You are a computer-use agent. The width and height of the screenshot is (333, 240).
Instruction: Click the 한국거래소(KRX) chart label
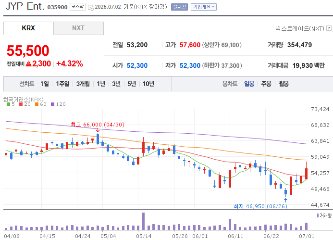[24, 99]
